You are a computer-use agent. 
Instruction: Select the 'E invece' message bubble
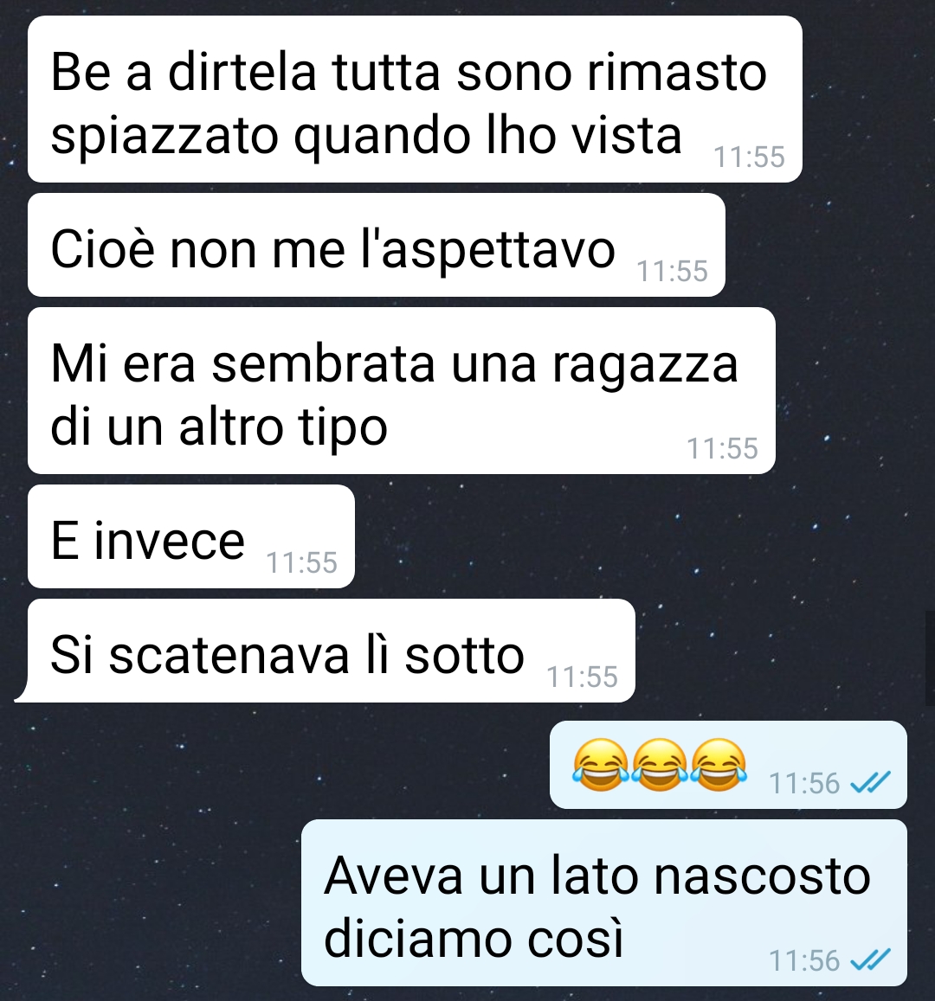[x=191, y=536]
